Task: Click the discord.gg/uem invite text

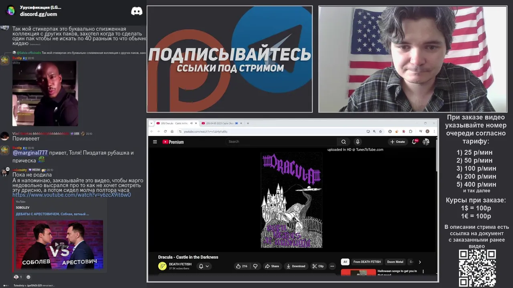Action: 38,14
